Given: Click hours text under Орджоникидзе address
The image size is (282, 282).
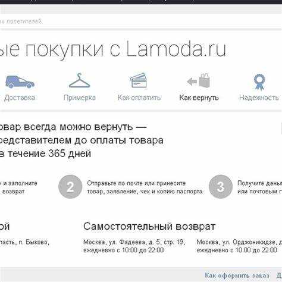Looking at the screenshot, I should point(237,250).
